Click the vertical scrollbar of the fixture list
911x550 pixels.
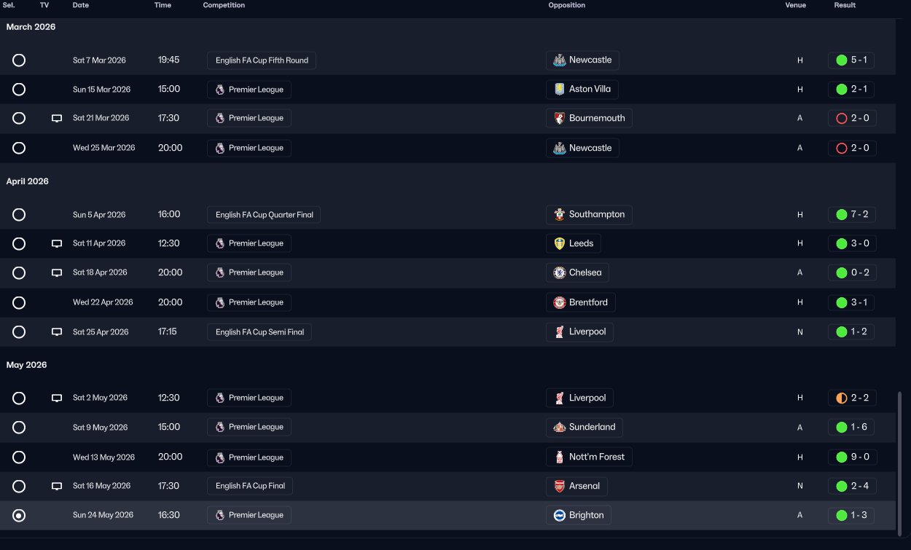(x=899, y=459)
